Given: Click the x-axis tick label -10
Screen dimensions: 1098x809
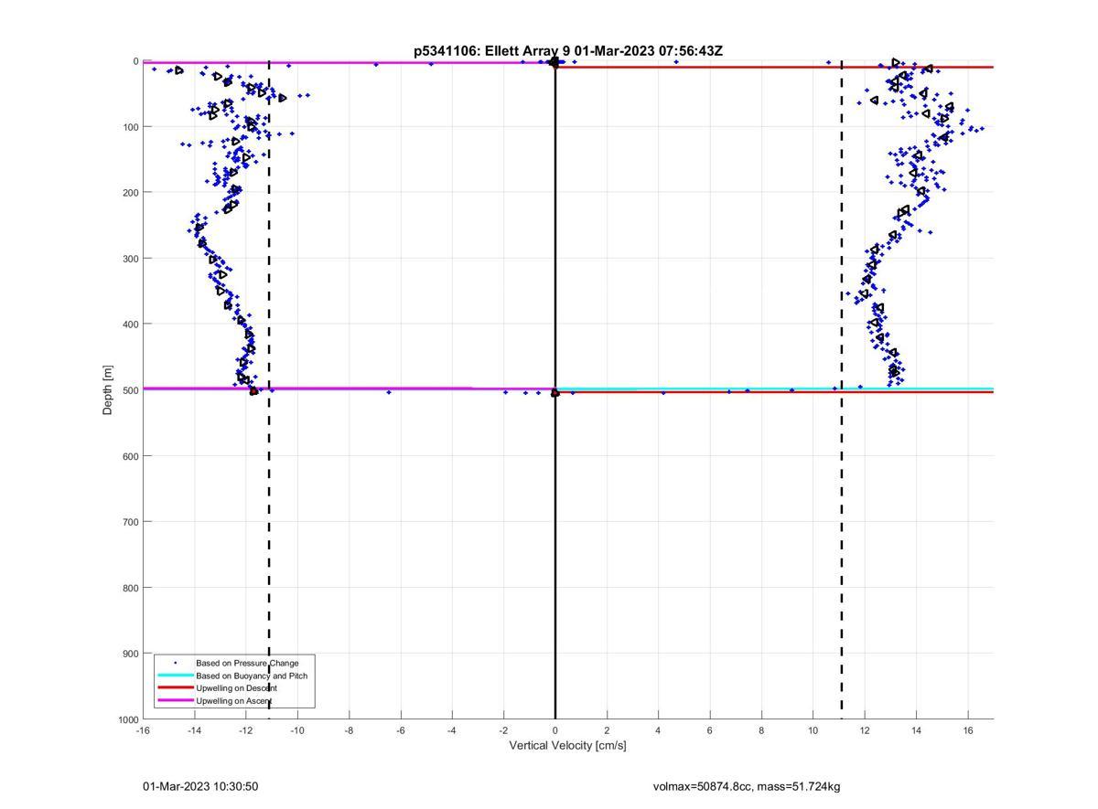Looking at the screenshot, I should tap(297, 730).
